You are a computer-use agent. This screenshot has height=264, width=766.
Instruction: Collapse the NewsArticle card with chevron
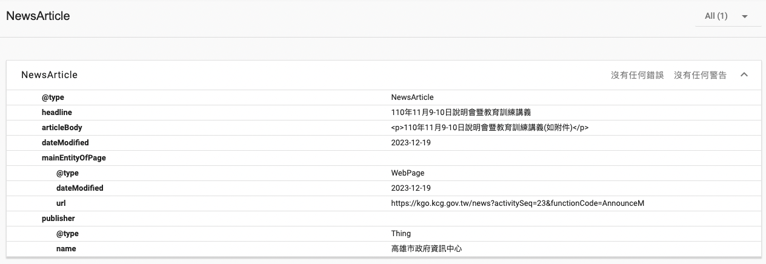click(744, 75)
